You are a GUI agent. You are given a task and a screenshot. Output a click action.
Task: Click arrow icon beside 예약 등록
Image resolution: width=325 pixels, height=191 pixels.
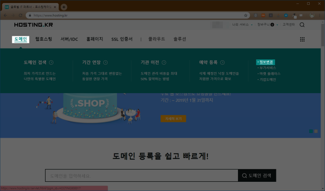point(222,63)
